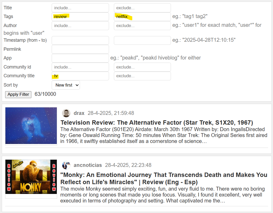The image size is (273, 213).
Task: Click the Community title exclude field
Action: (142, 76)
